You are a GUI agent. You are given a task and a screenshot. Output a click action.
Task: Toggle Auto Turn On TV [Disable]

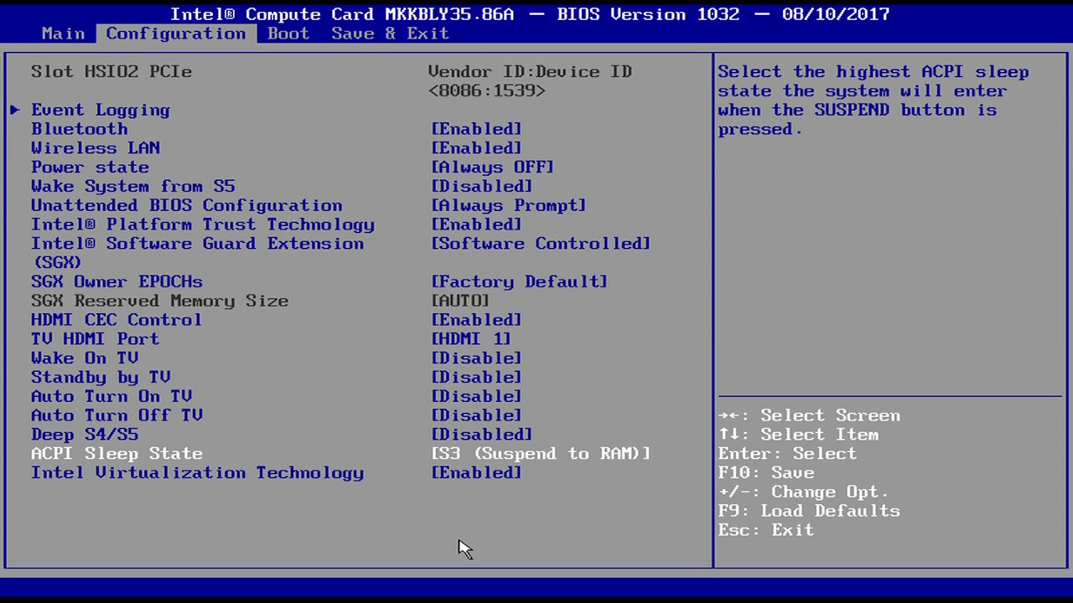(476, 396)
